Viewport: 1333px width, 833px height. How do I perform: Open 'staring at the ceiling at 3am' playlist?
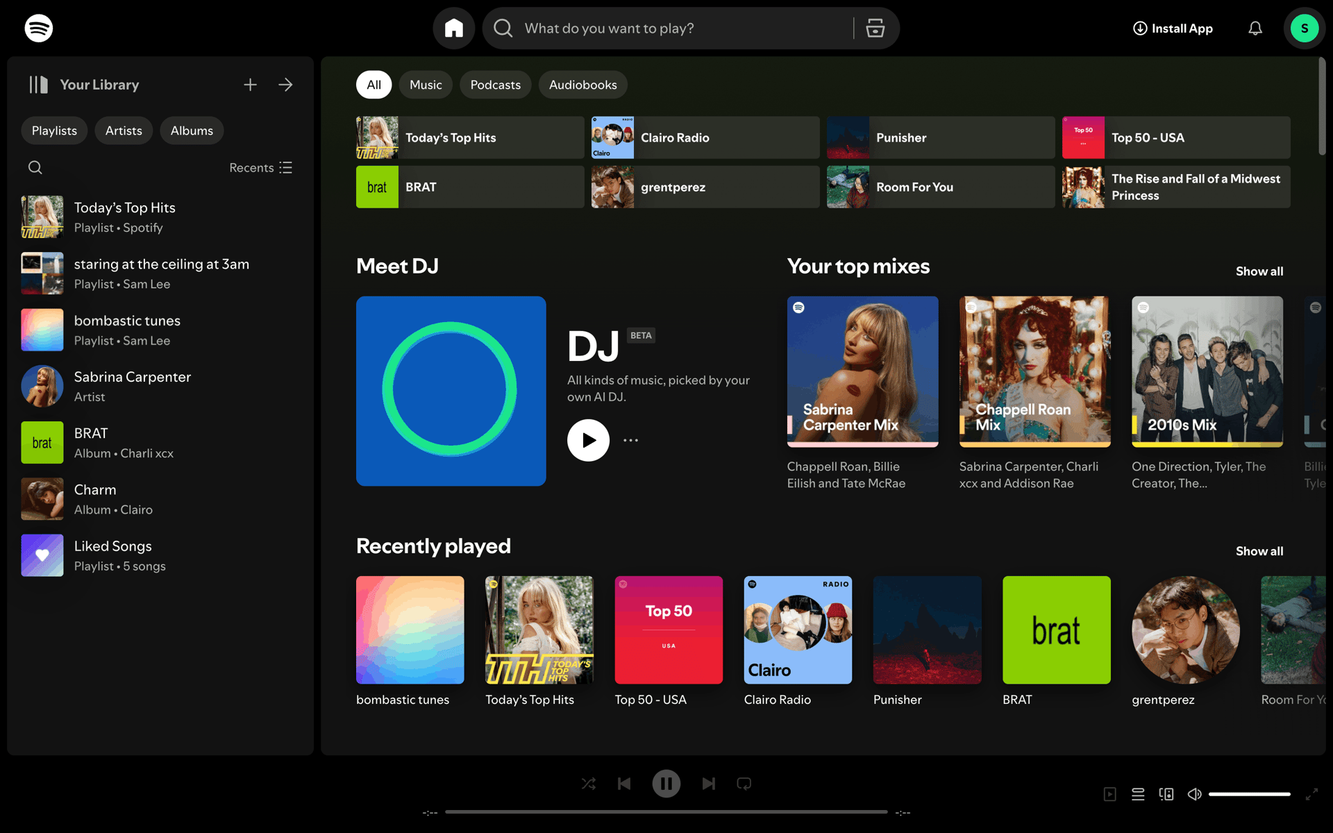160,274
